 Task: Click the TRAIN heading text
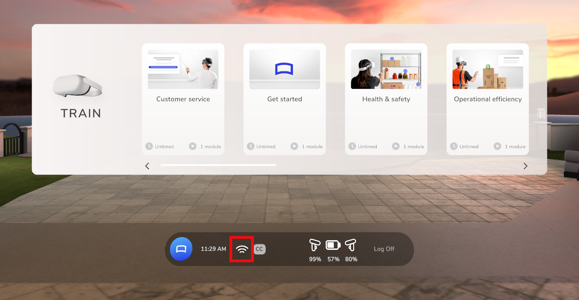point(81,114)
